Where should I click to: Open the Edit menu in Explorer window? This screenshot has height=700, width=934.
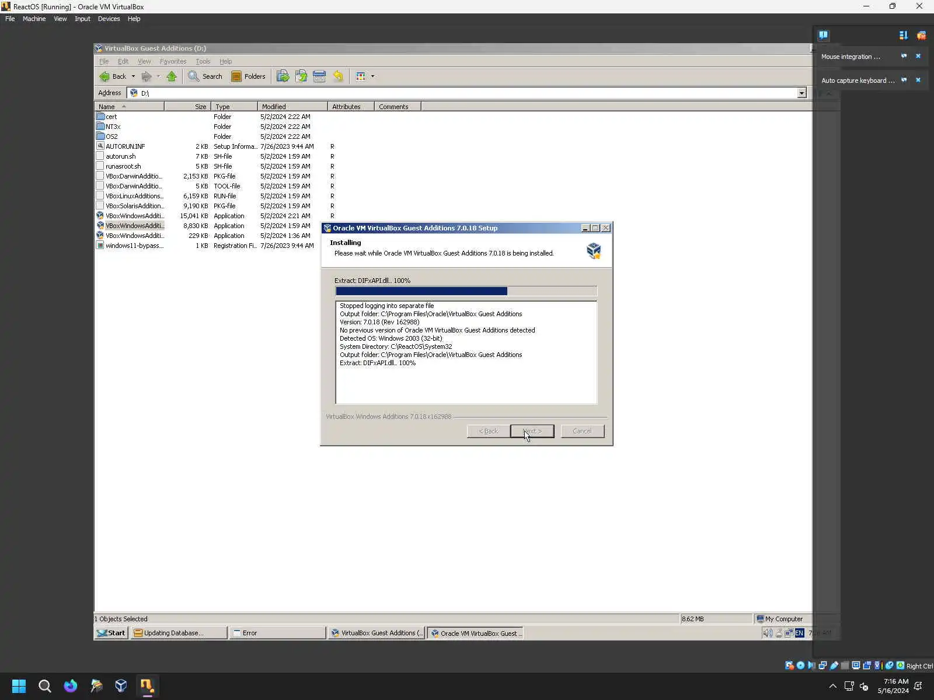[123, 61]
